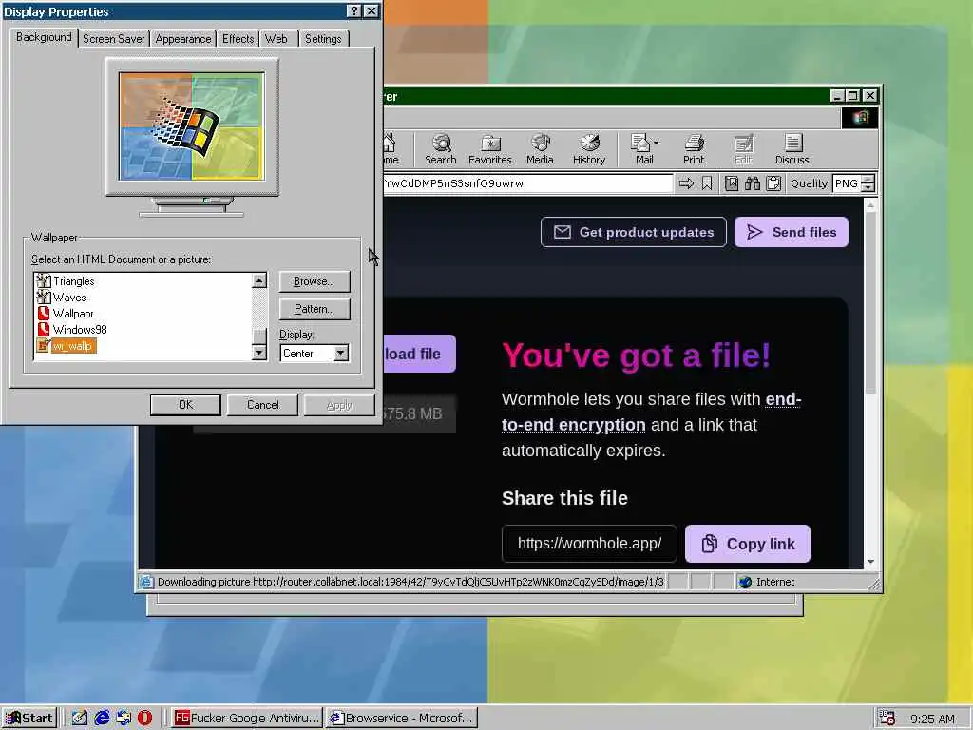The width and height of the screenshot is (973, 730).
Task: Open the Web tab
Action: point(277,38)
